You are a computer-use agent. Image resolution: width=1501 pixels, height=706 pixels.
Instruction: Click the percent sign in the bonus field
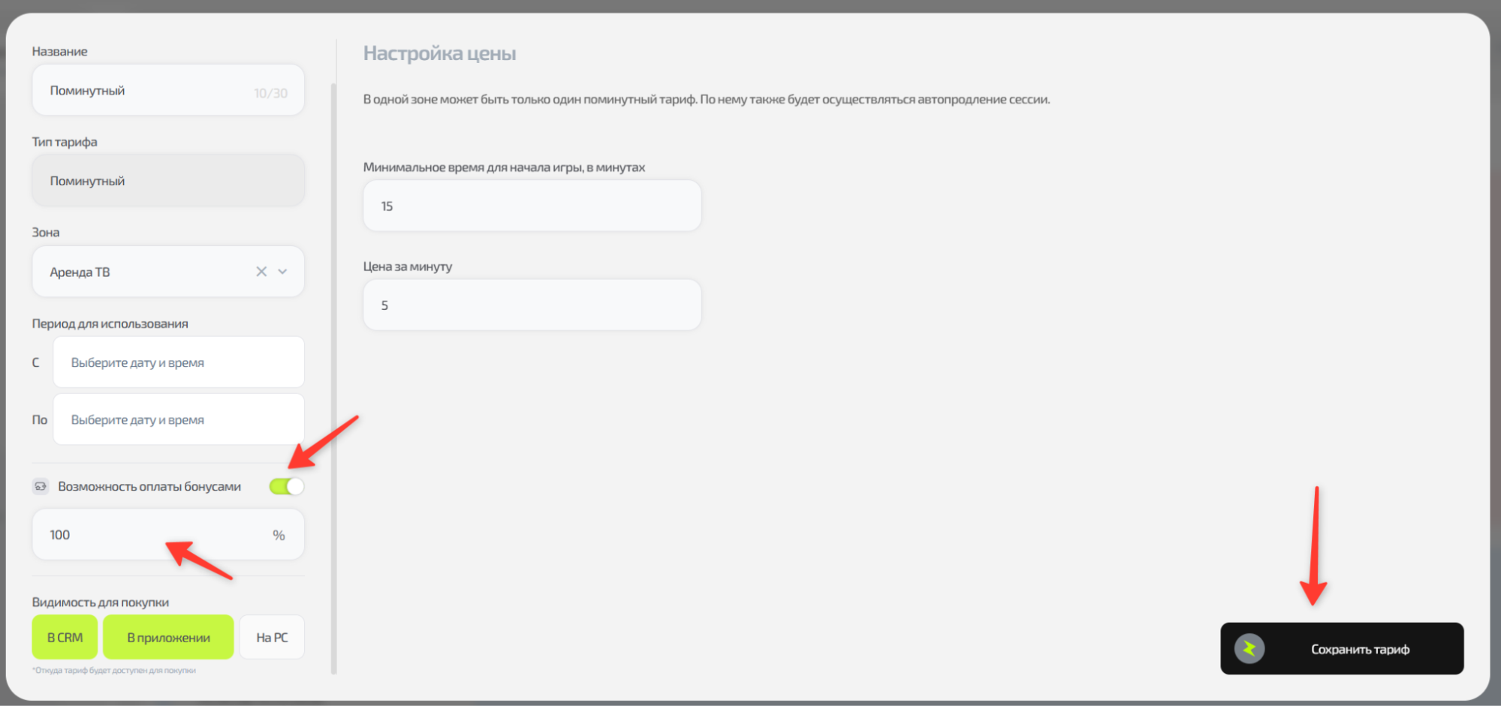[x=279, y=535]
